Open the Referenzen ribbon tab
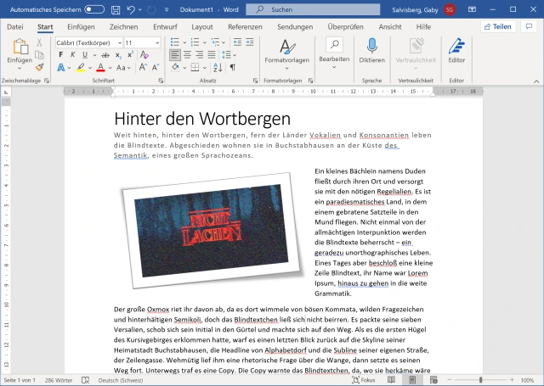 pos(245,26)
